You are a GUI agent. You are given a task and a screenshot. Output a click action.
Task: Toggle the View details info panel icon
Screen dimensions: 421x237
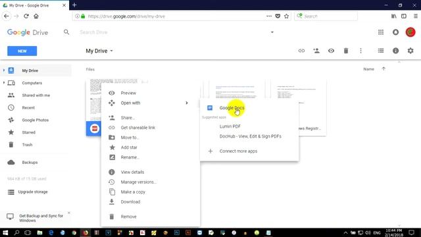point(395,51)
